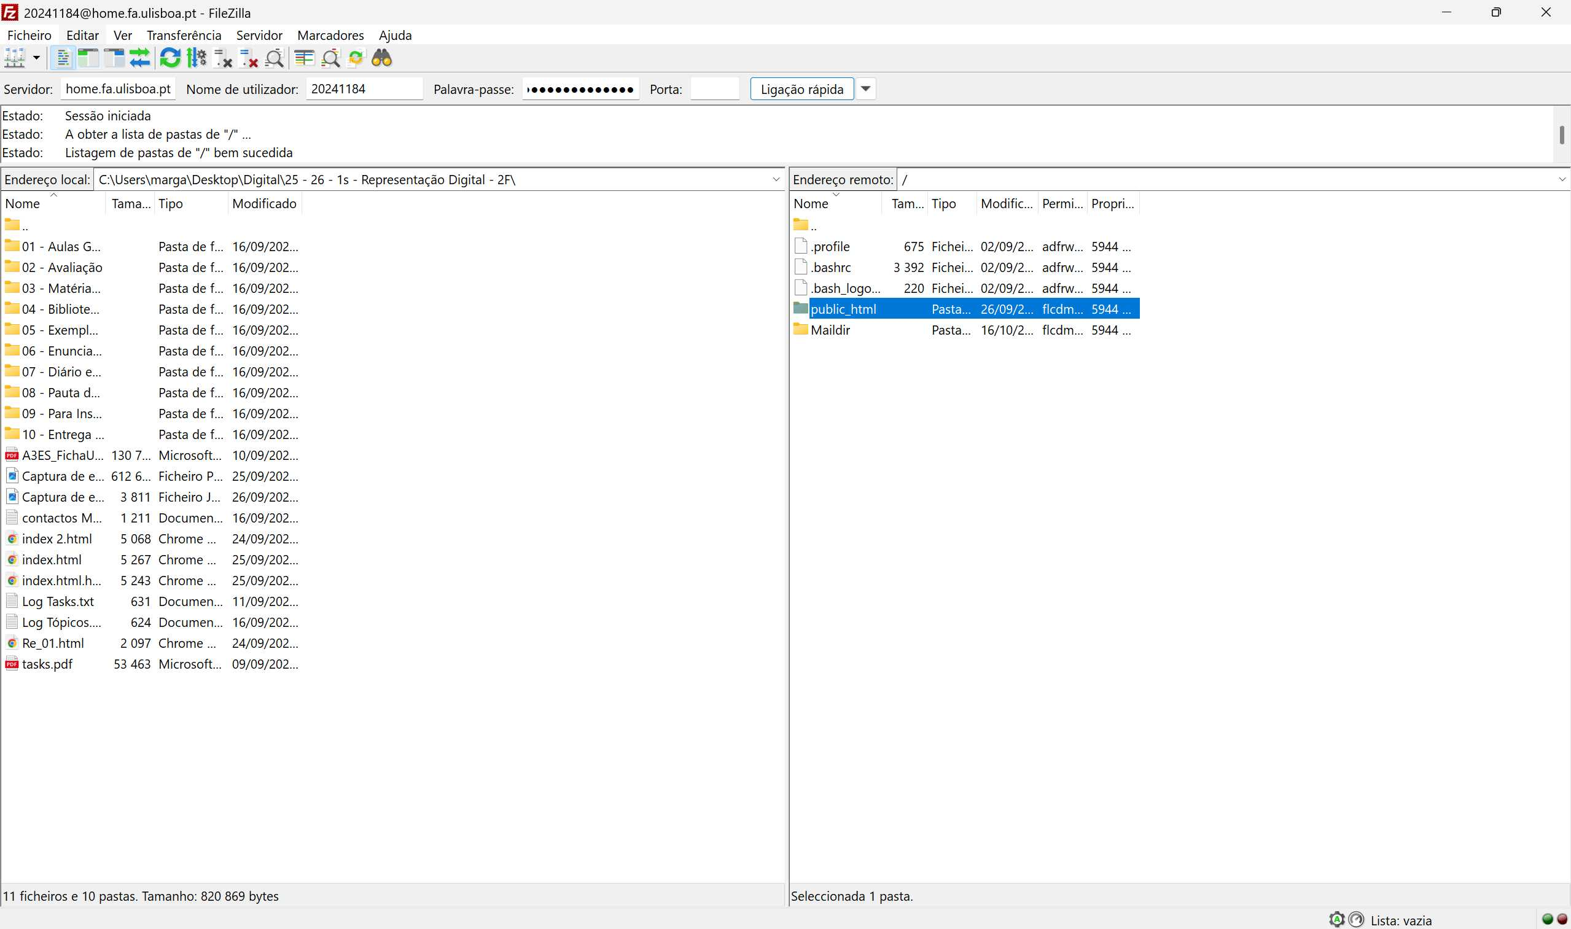
Task: Click the Porta input field
Action: click(x=714, y=89)
